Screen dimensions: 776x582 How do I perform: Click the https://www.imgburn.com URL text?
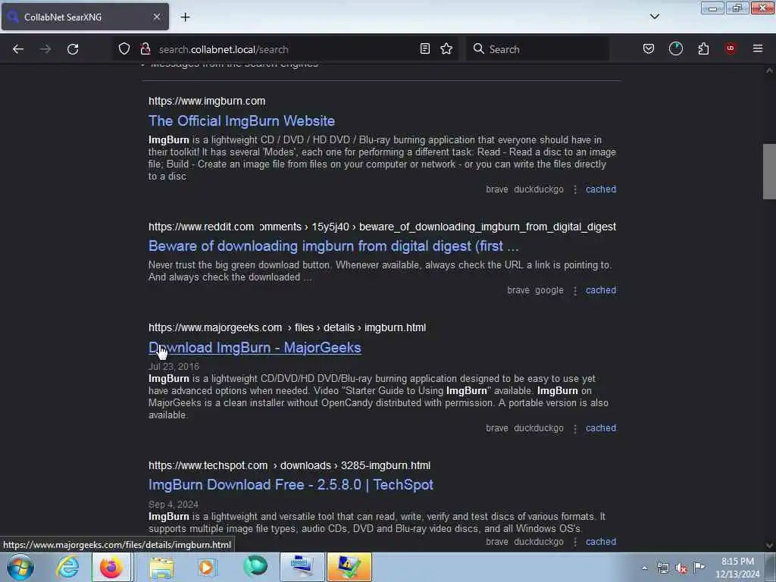[x=207, y=101]
